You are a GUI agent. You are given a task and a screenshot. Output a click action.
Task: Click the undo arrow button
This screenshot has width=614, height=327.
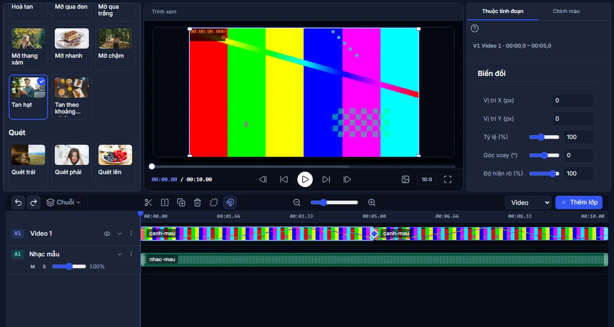click(18, 202)
